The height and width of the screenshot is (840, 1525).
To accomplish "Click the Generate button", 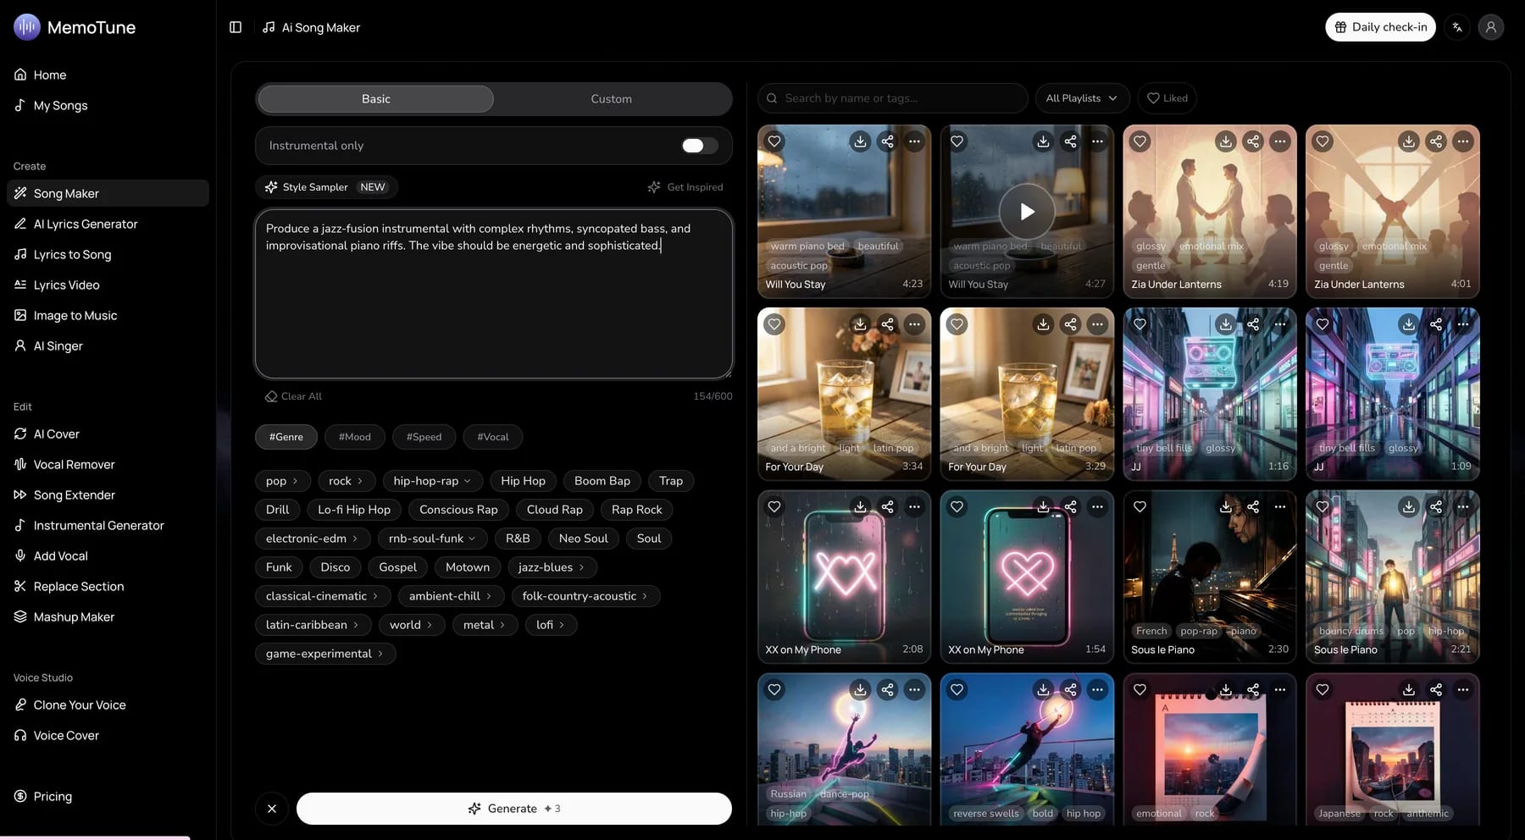I will pyautogui.click(x=514, y=809).
